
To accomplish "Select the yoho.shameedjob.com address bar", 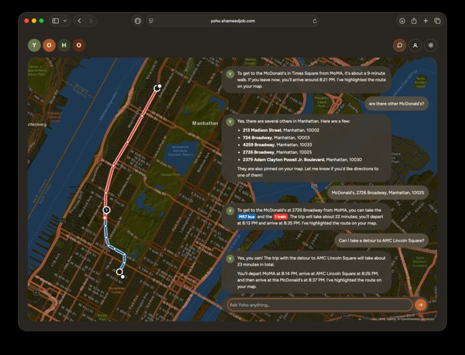I will coord(232,20).
